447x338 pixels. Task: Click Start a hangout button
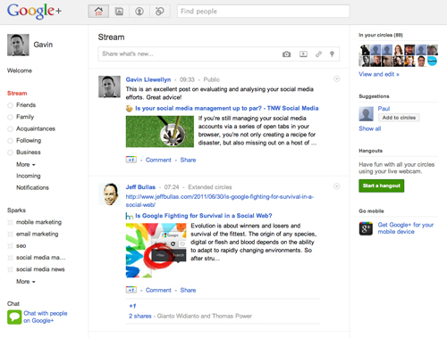click(x=382, y=185)
